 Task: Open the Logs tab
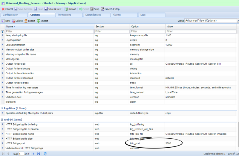[151, 15]
